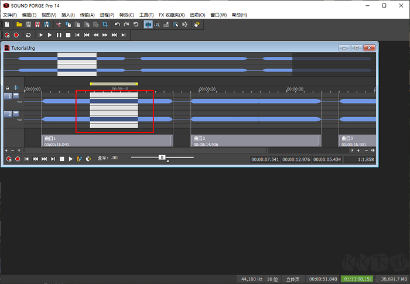Click the Crop tool icon

pos(105,25)
